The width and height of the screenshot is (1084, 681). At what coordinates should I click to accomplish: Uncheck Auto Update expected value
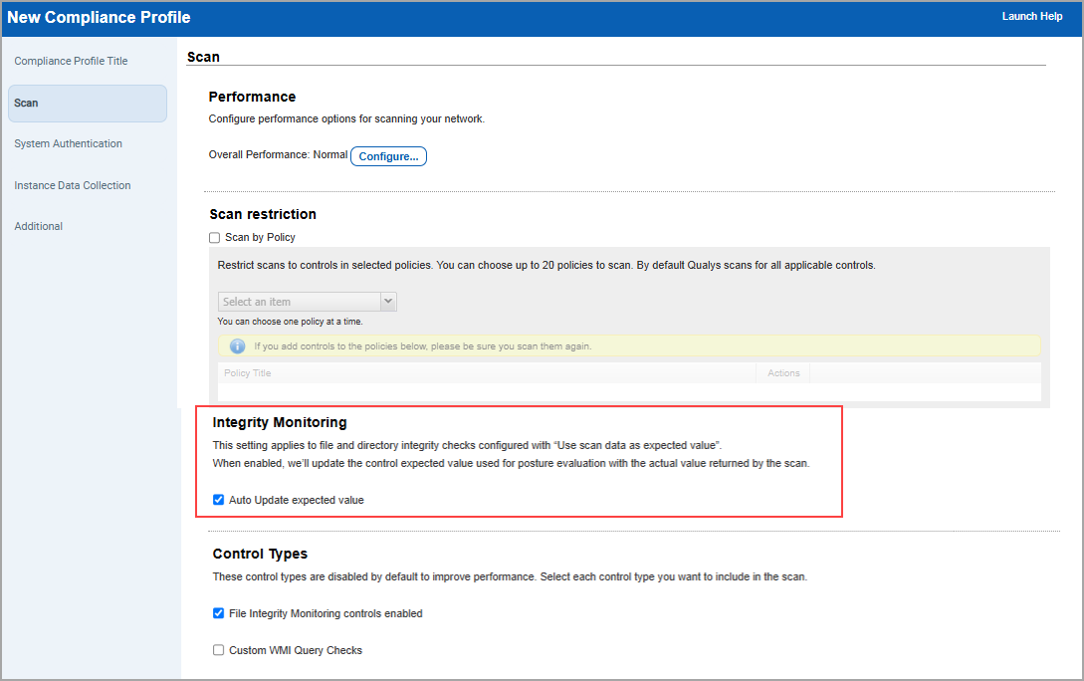click(218, 500)
